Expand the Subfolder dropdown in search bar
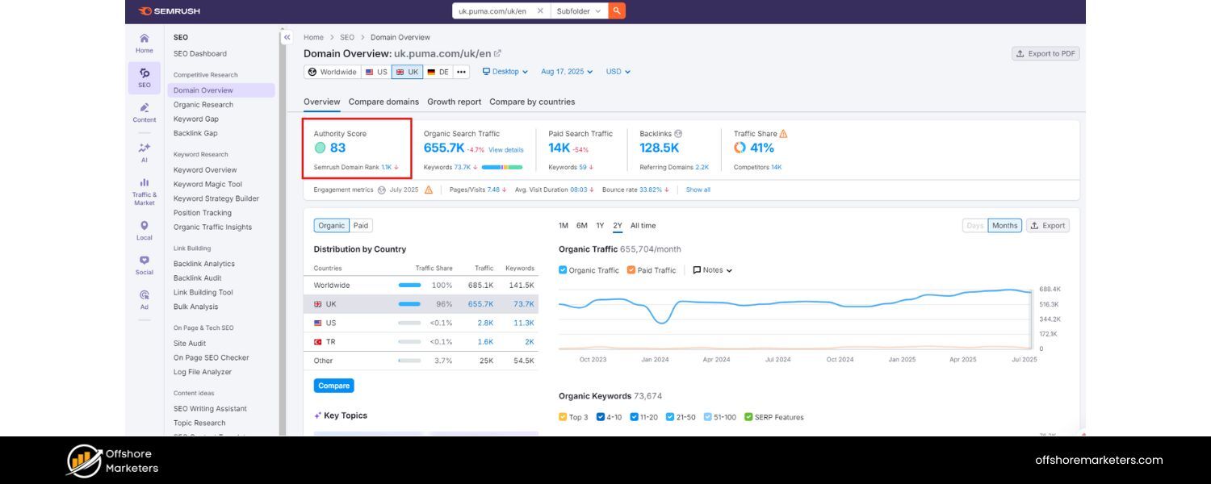 [579, 11]
